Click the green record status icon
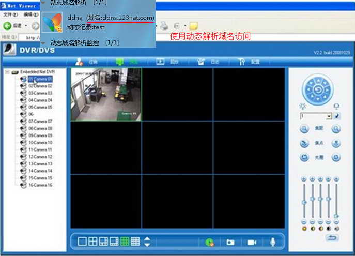The height and width of the screenshot is (256, 355). tap(209, 242)
